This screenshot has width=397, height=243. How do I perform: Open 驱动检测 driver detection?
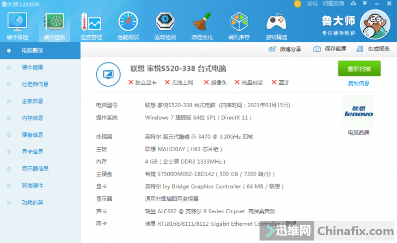click(165, 26)
